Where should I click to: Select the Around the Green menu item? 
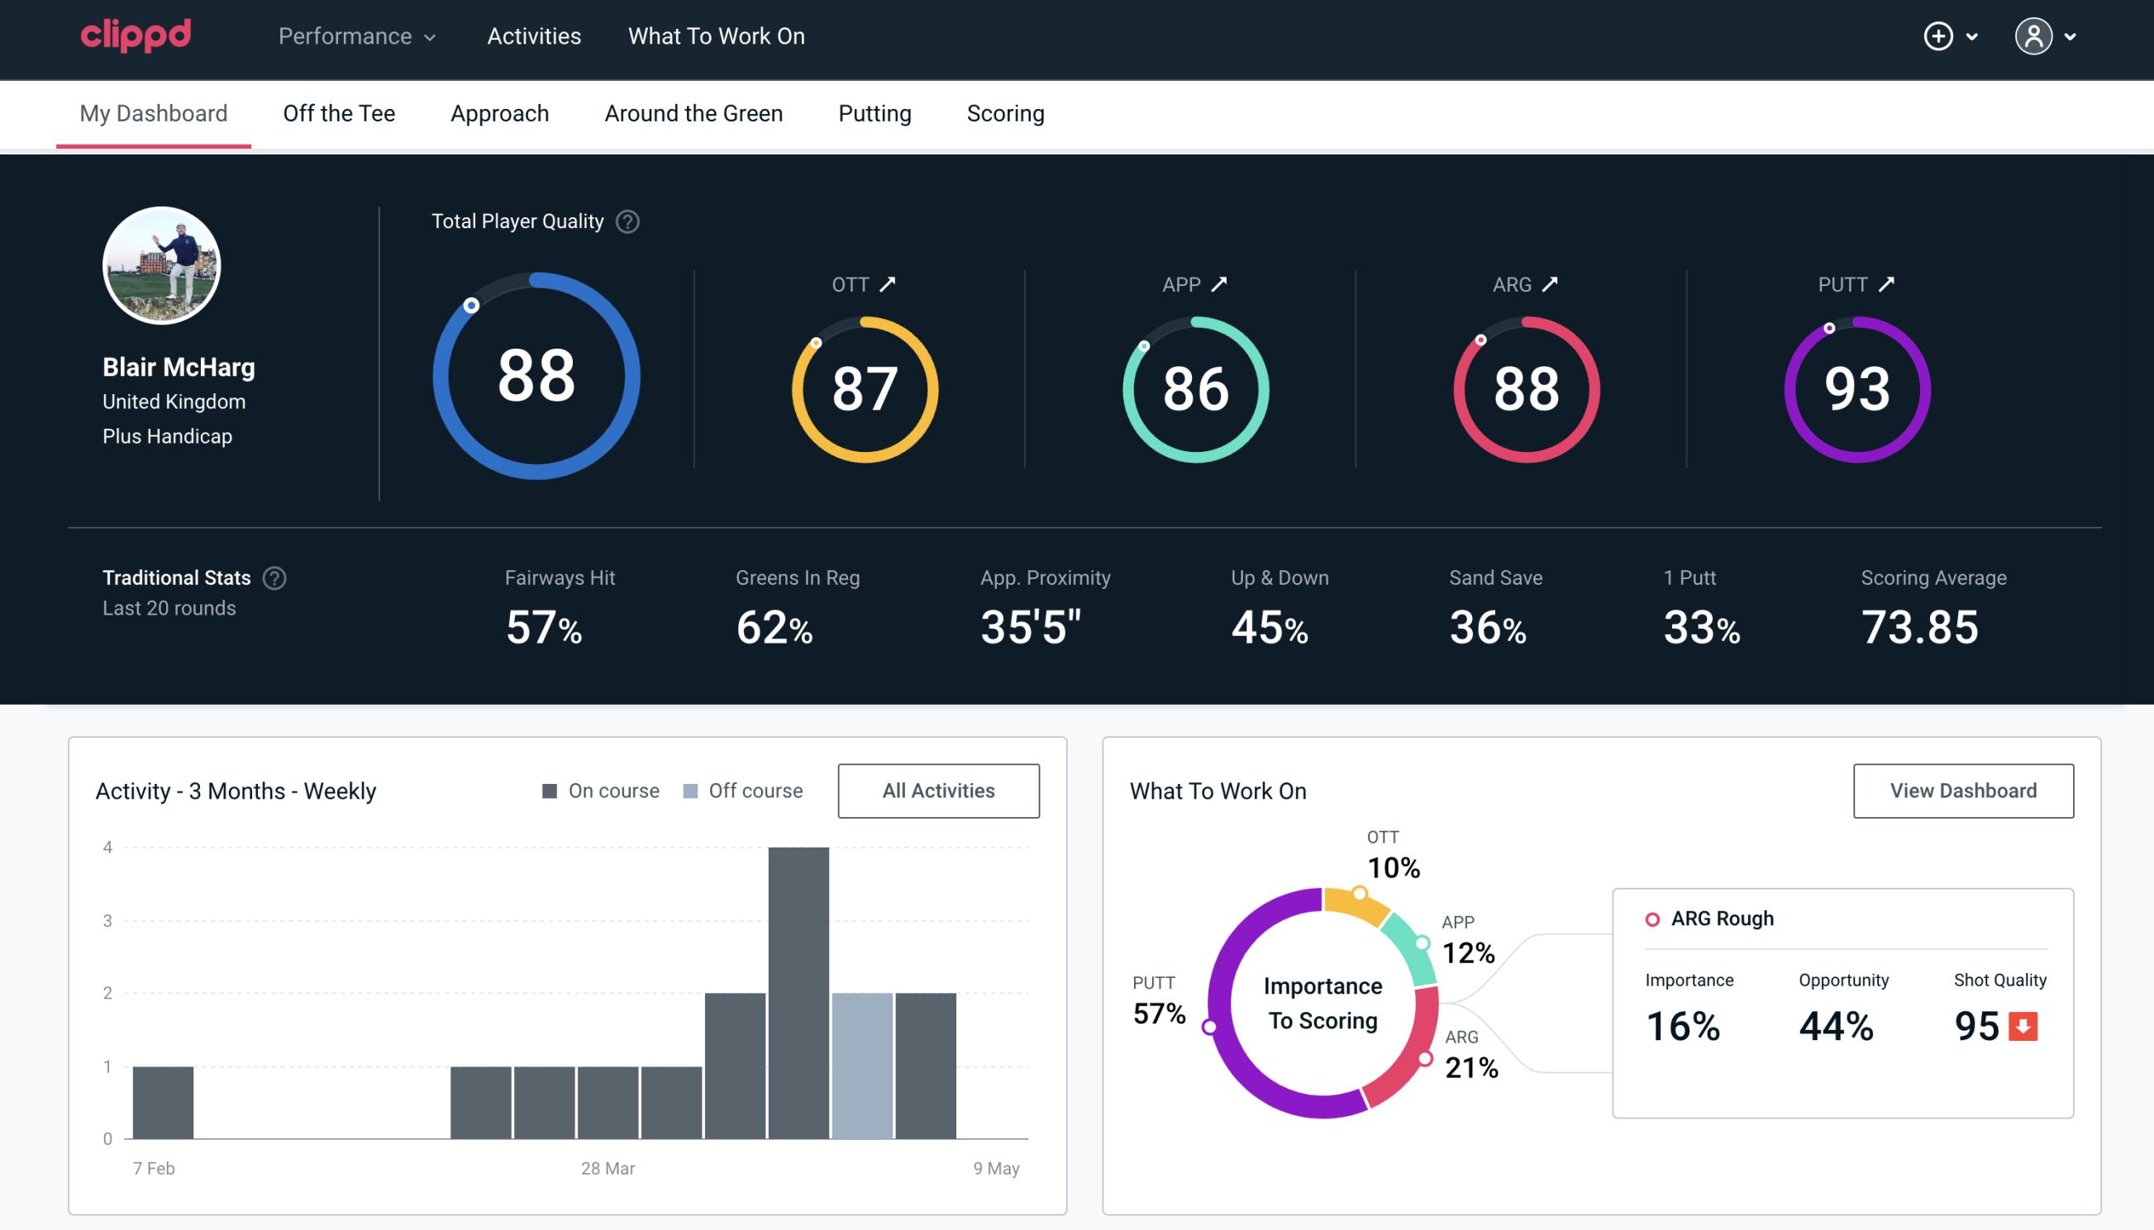pyautogui.click(x=693, y=112)
